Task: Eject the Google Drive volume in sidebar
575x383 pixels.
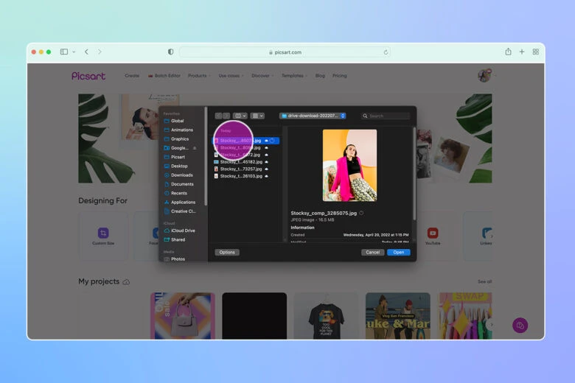Action: pyautogui.click(x=195, y=148)
